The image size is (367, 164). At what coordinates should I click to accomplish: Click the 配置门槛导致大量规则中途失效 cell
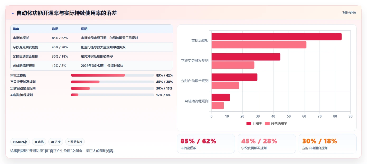tap(103, 47)
